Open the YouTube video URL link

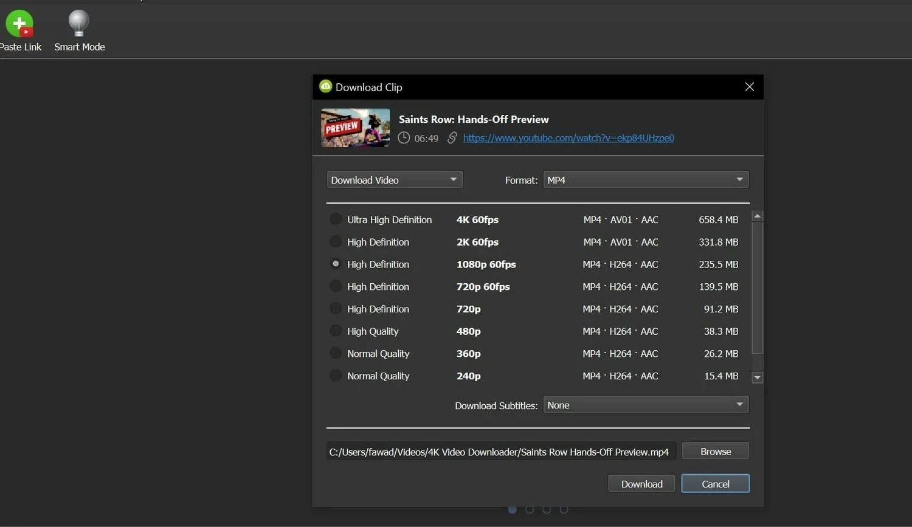(568, 138)
